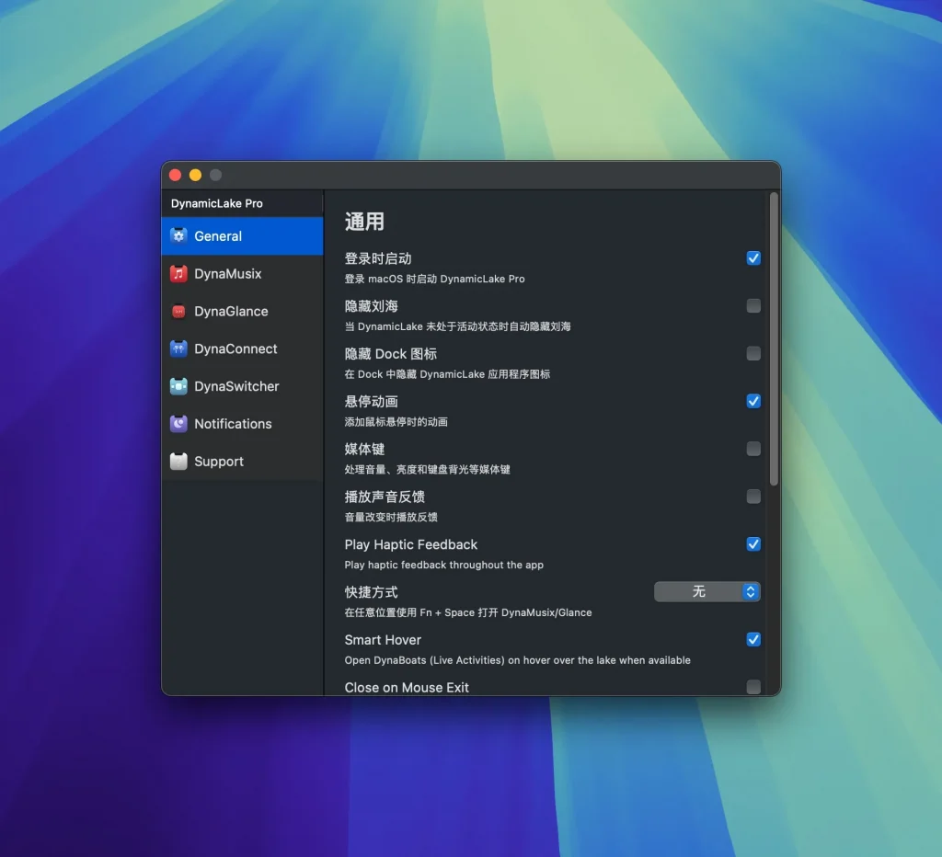942x857 pixels.
Task: Select the DynaSwitcher icon in the sidebar
Action: click(179, 386)
